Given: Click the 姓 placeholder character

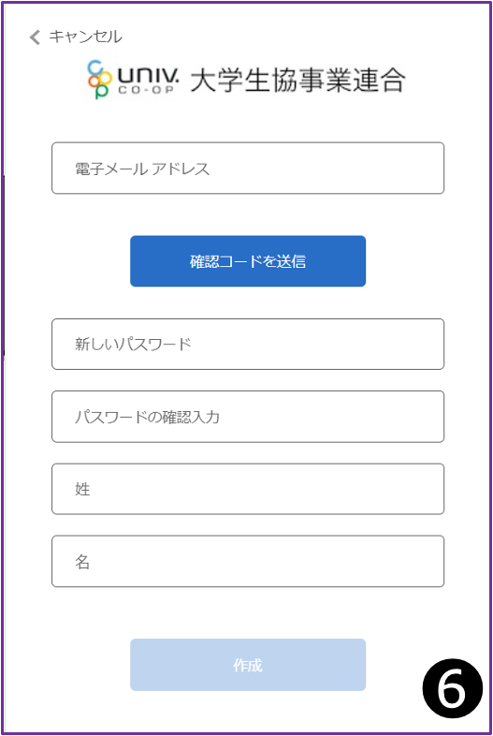Looking at the screenshot, I should click(x=82, y=489).
